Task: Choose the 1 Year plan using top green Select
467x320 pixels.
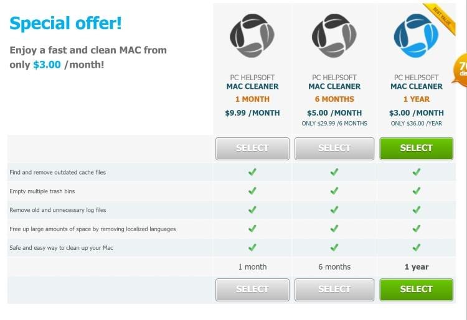Action: point(417,149)
